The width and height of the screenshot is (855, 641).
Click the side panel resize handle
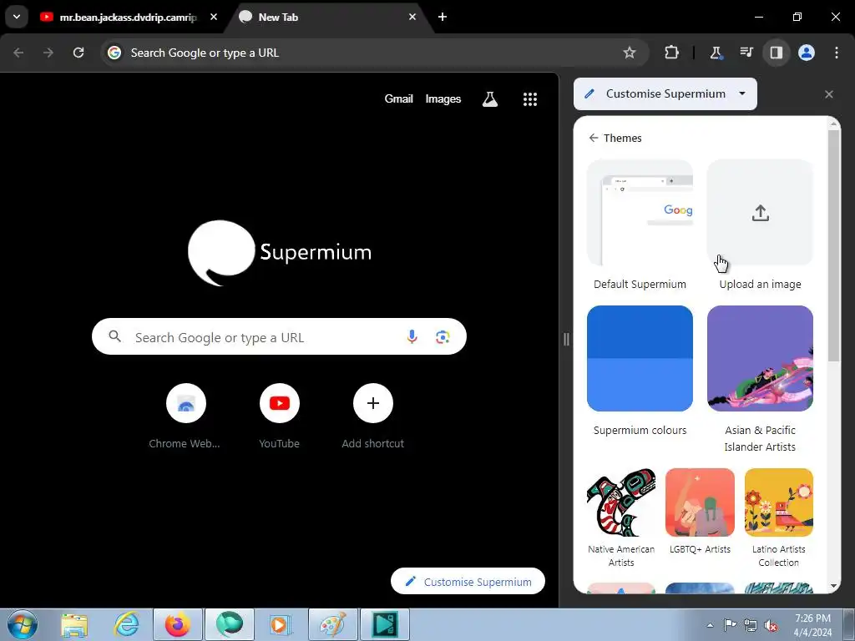(566, 340)
